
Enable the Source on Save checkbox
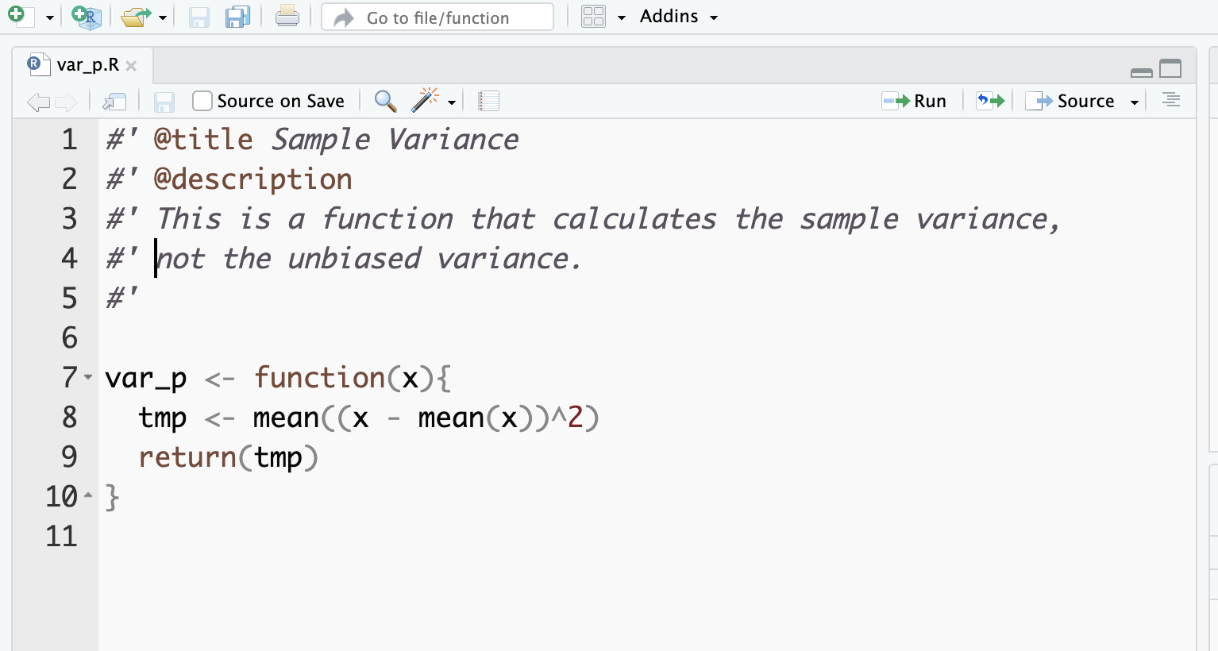pyautogui.click(x=202, y=101)
